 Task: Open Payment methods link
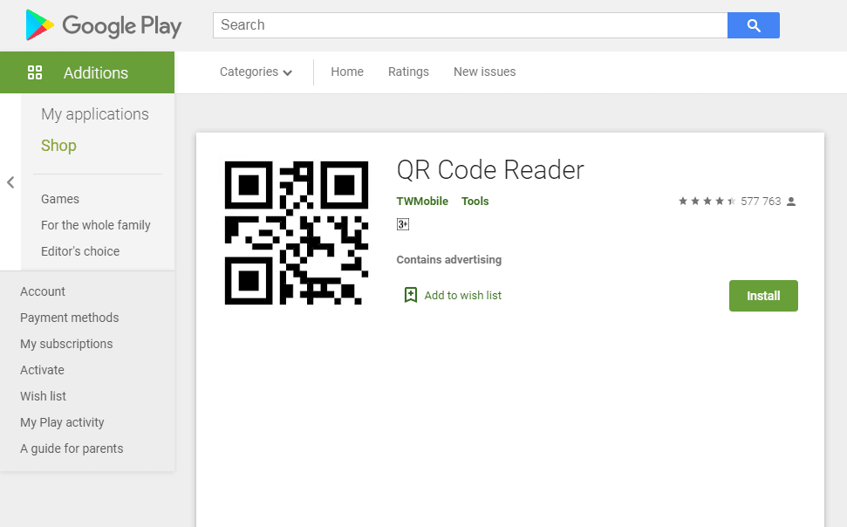point(70,318)
